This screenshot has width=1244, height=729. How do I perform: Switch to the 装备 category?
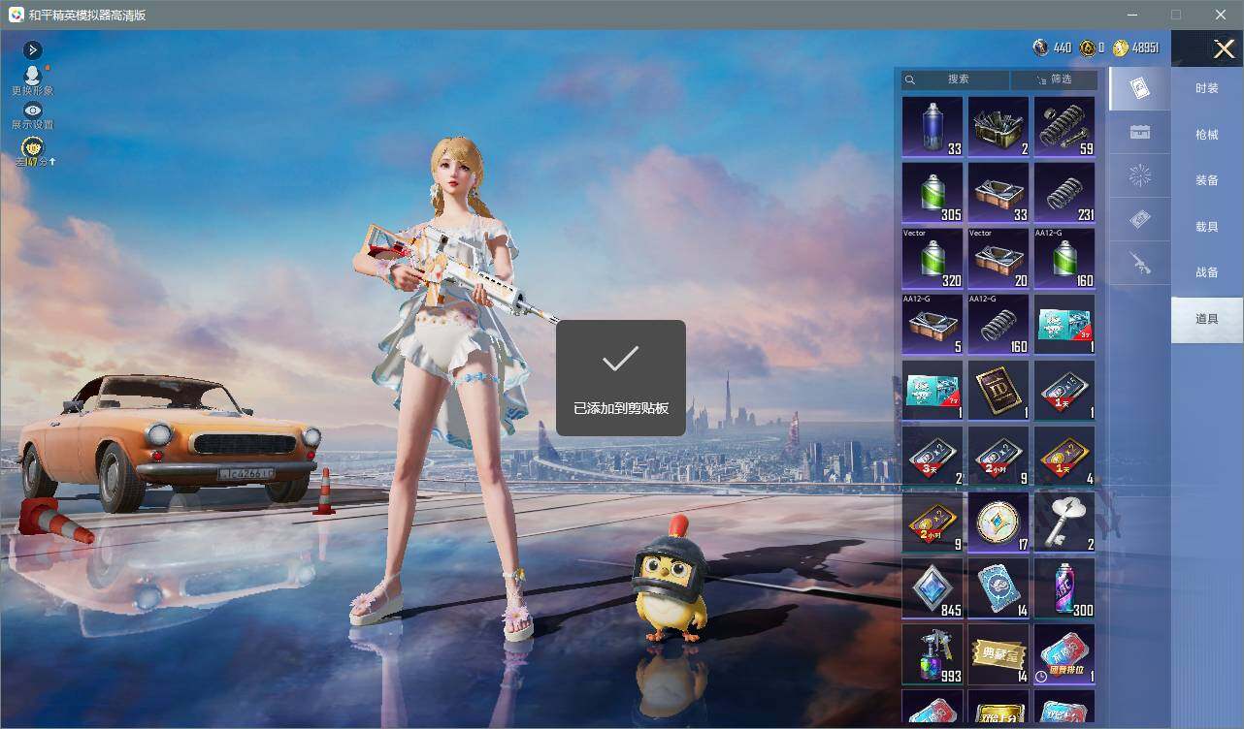pos(1207,180)
